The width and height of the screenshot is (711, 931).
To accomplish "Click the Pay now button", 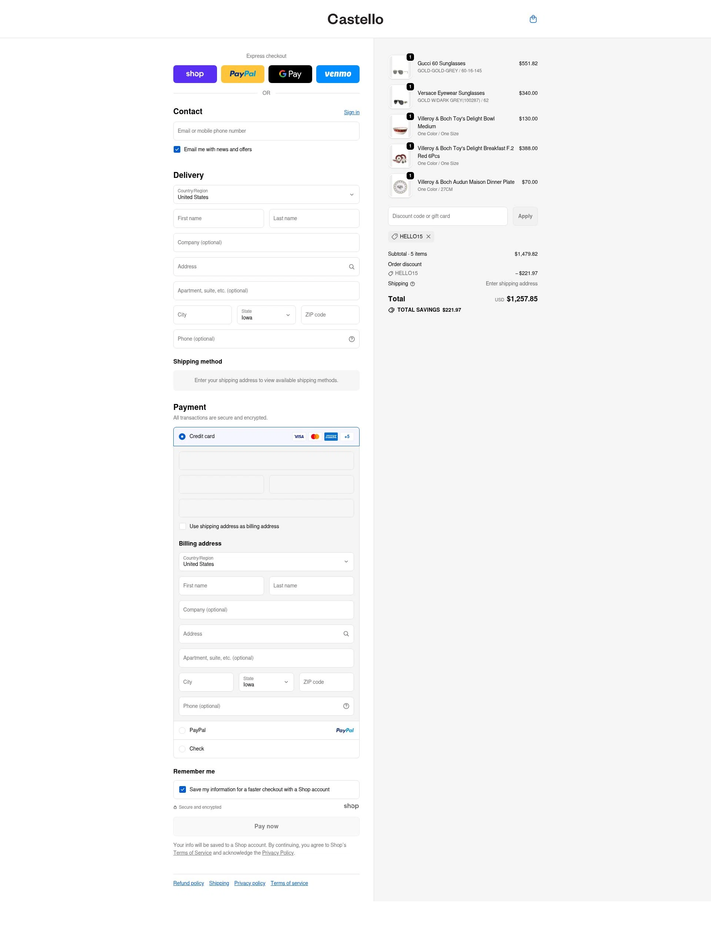I will point(266,826).
